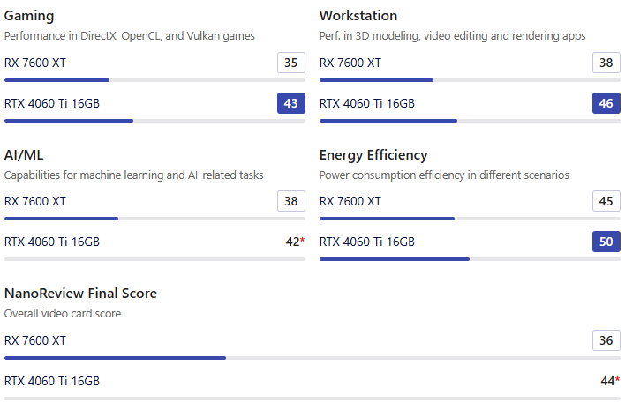This screenshot has height=410, width=625.
Task: Click RX 7600 XT AI/ML progress bar
Action: point(154,219)
